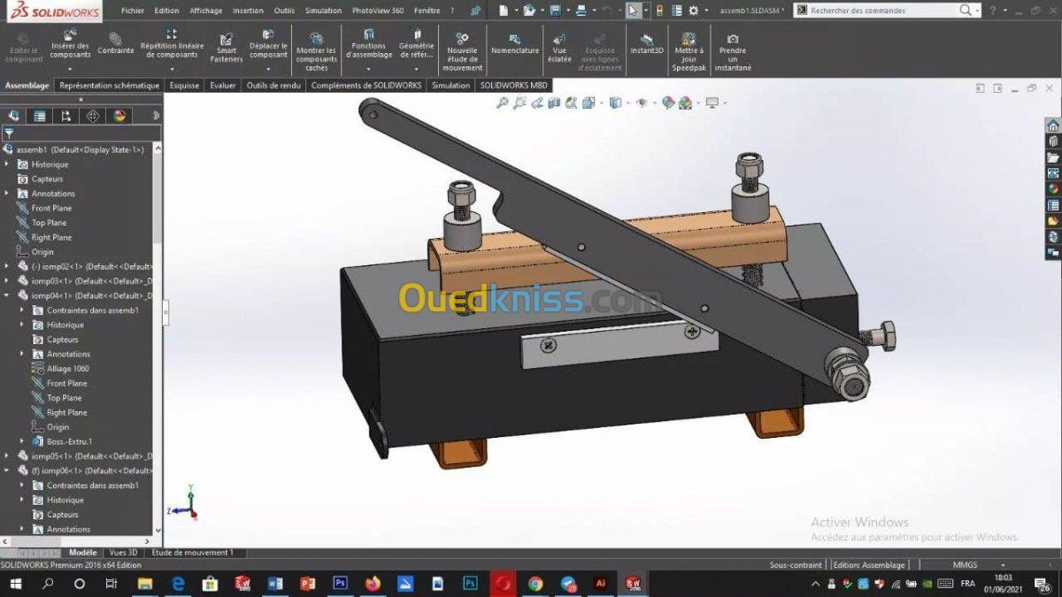Open the ConfigurationManager panel tab icon
Image resolution: width=1062 pixels, height=597 pixels.
pyautogui.click(x=66, y=116)
